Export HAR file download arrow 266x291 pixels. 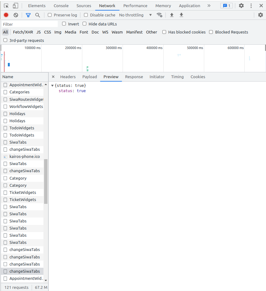[181, 15]
